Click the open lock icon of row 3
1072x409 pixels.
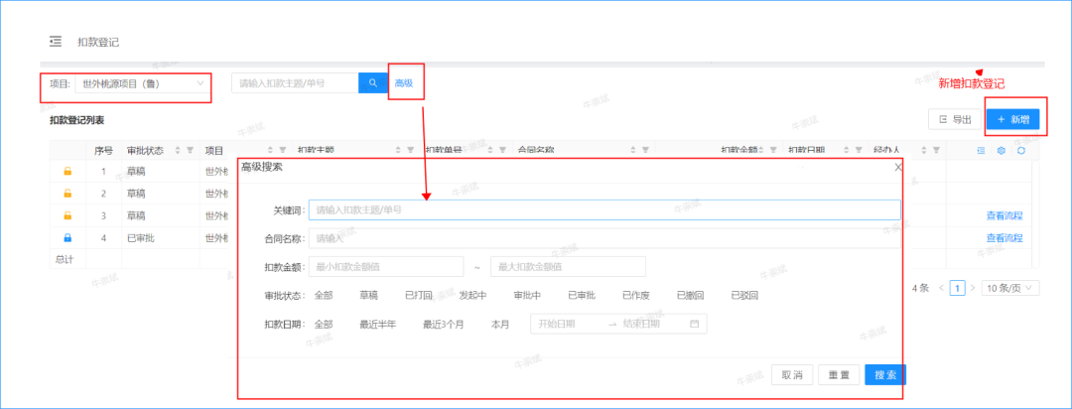pos(67,215)
